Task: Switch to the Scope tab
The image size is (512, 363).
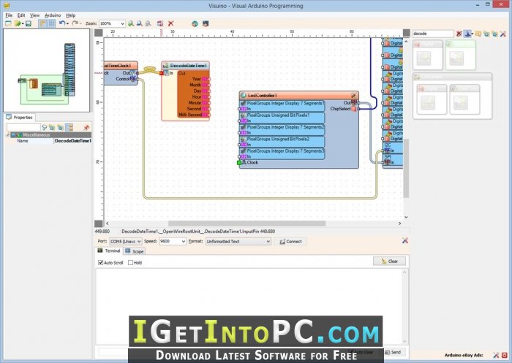Action: pyautogui.click(x=134, y=251)
